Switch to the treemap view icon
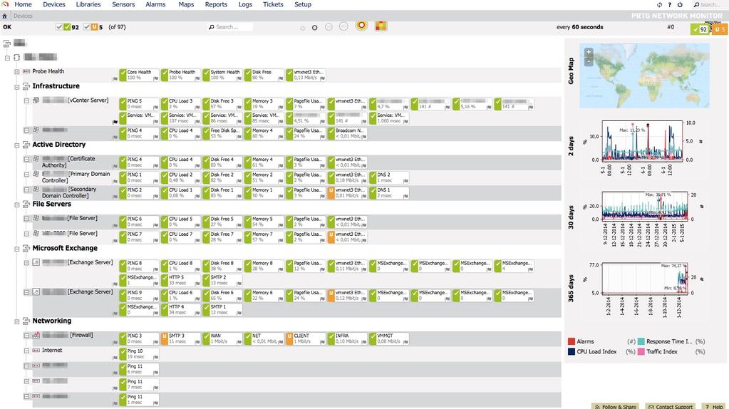The height and width of the screenshot is (409, 729). click(381, 26)
